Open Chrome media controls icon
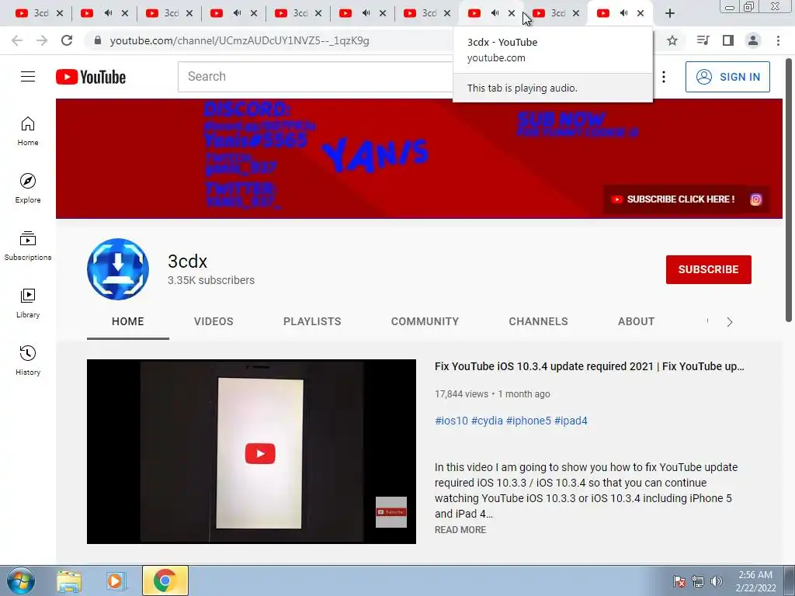This screenshot has height=596, width=795. (703, 40)
